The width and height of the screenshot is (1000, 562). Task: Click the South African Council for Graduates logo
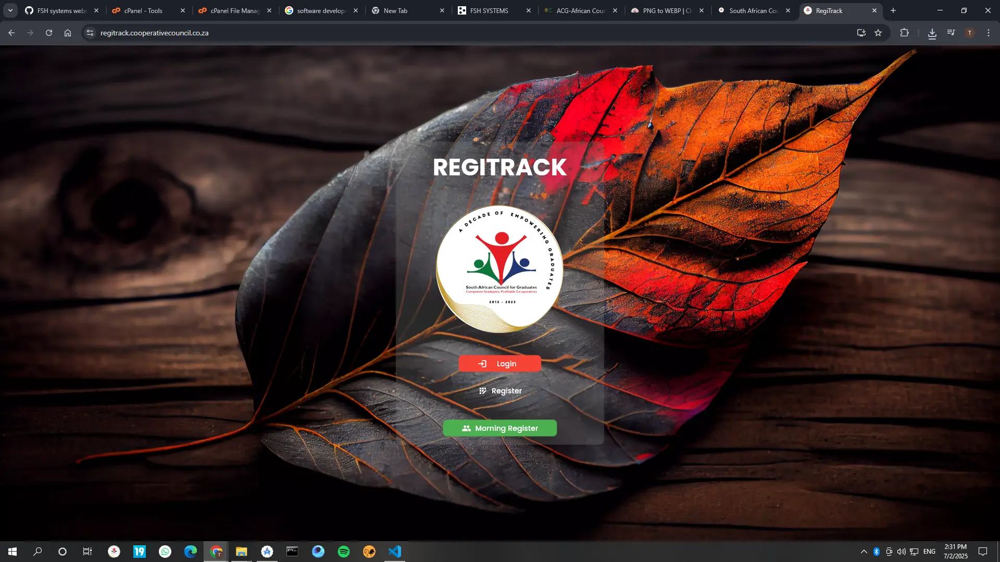(499, 269)
